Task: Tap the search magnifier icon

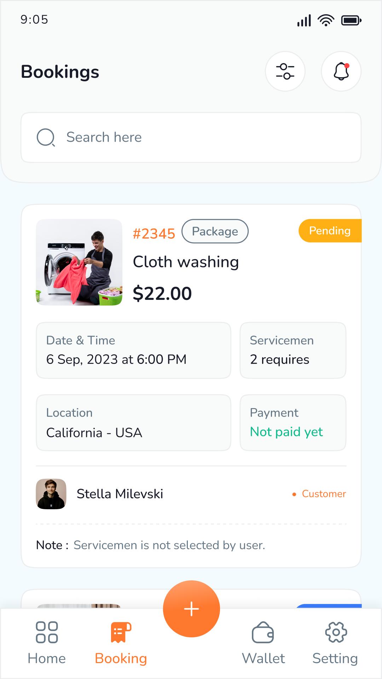Action: [46, 138]
